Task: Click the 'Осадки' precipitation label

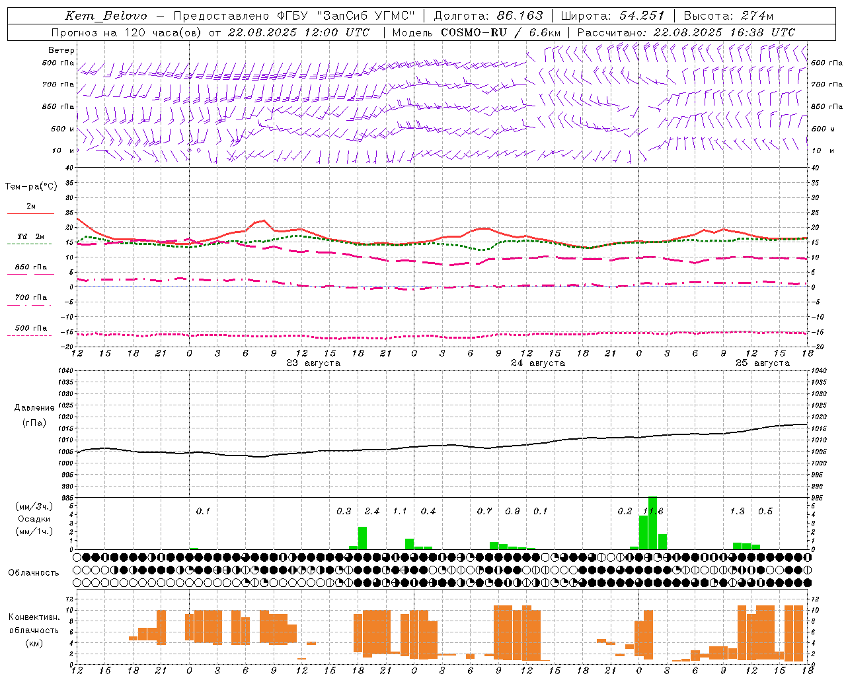Action: pos(34,520)
